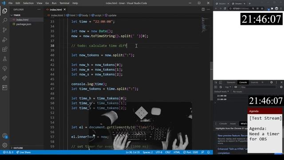Image resolution: width=284 pixels, height=160 pixels.
Task: Open Console settings gear in DevTools
Action: 281,87
